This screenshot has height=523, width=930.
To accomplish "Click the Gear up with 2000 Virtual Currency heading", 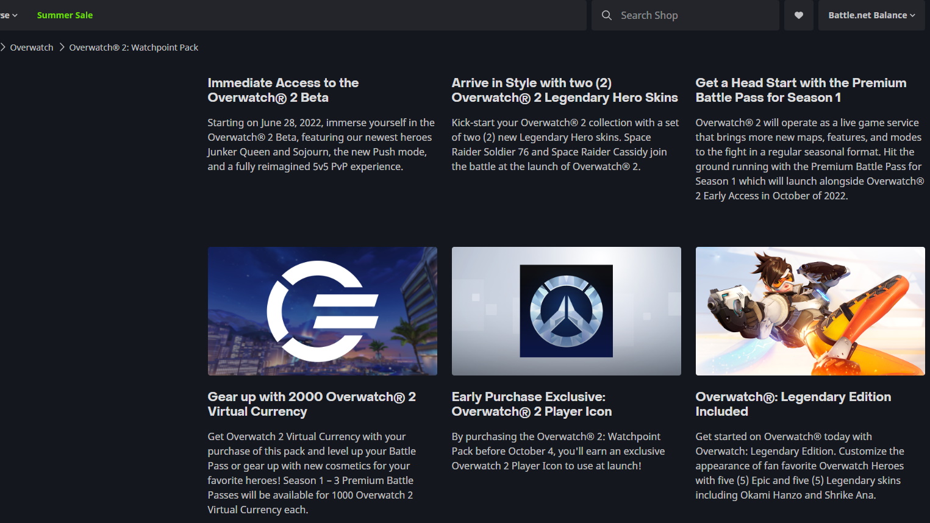I will click(311, 404).
